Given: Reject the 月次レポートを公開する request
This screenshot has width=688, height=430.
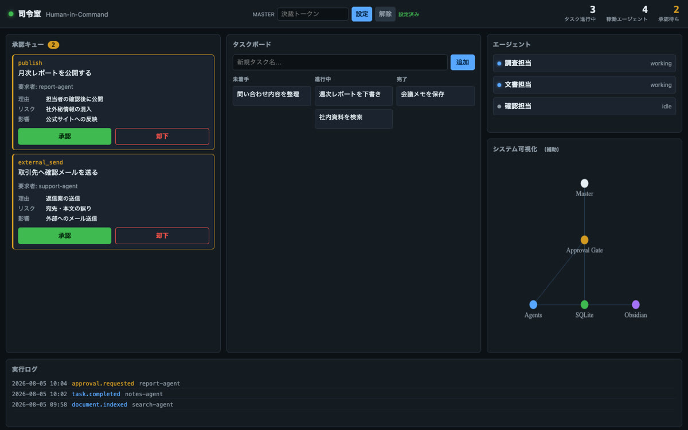Looking at the screenshot, I should click(162, 136).
